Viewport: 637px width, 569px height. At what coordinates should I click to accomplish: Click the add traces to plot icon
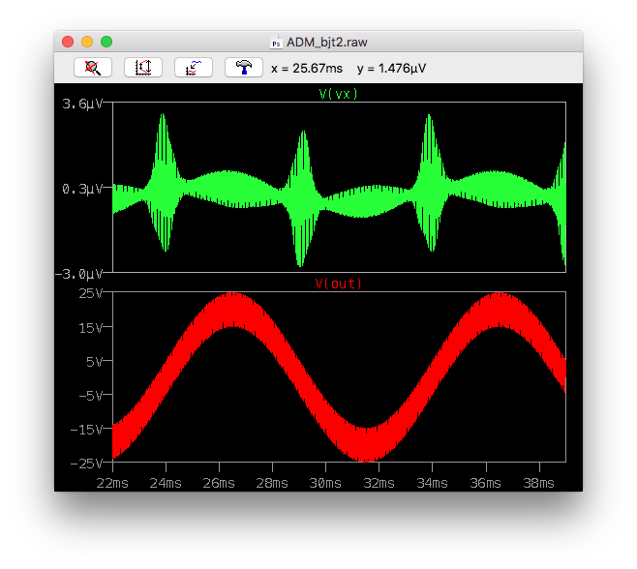tap(194, 68)
